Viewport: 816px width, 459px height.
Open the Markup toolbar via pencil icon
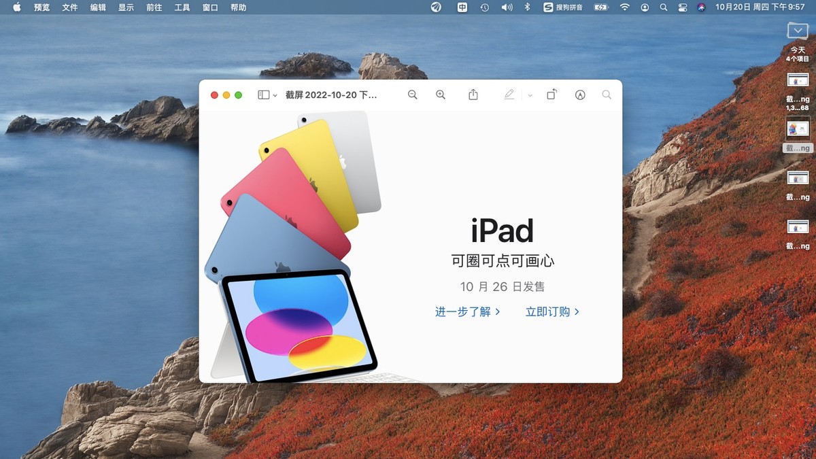pos(579,95)
